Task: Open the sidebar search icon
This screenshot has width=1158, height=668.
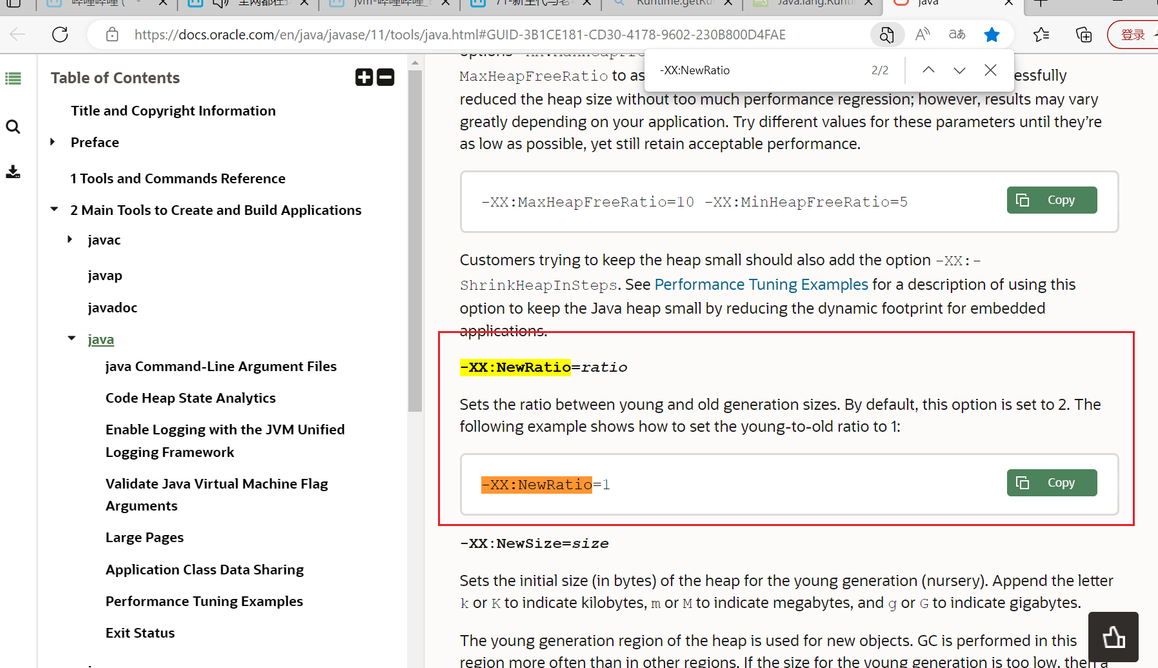Action: (13, 127)
